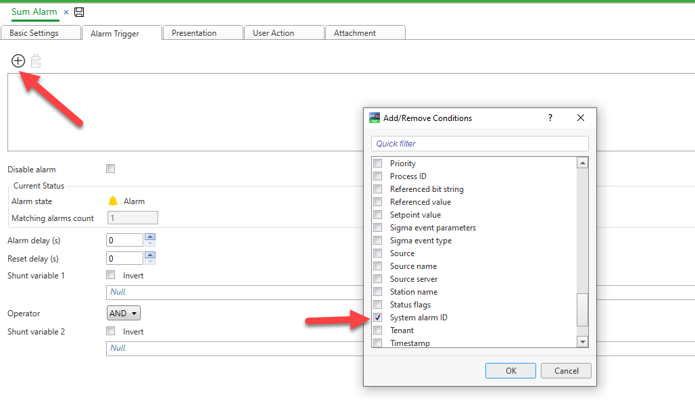
Task: Go to the User Action tab
Action: (x=284, y=32)
